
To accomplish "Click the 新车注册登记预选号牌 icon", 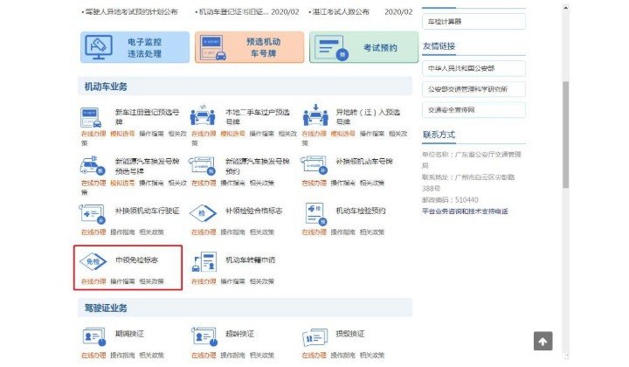I will [x=92, y=116].
